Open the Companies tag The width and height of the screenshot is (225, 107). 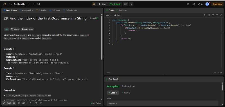pyautogui.click(x=27, y=29)
